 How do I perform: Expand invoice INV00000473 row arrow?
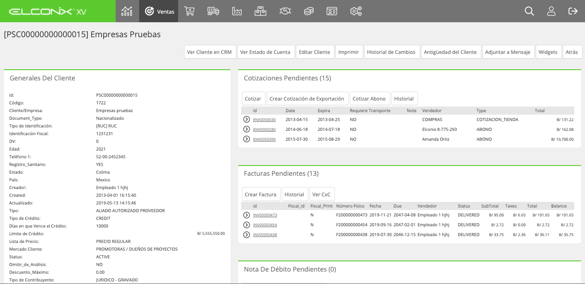point(247,215)
